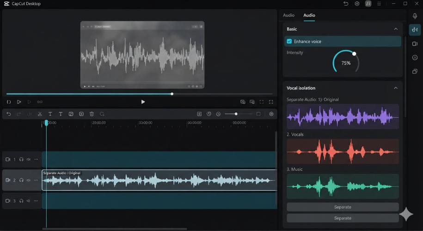The height and width of the screenshot is (231, 423).
Task: Enter fullscreen with the corner brackets icon
Action: tap(271, 102)
